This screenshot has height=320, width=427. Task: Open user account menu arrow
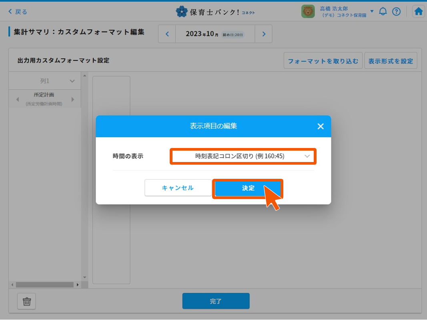(x=372, y=12)
